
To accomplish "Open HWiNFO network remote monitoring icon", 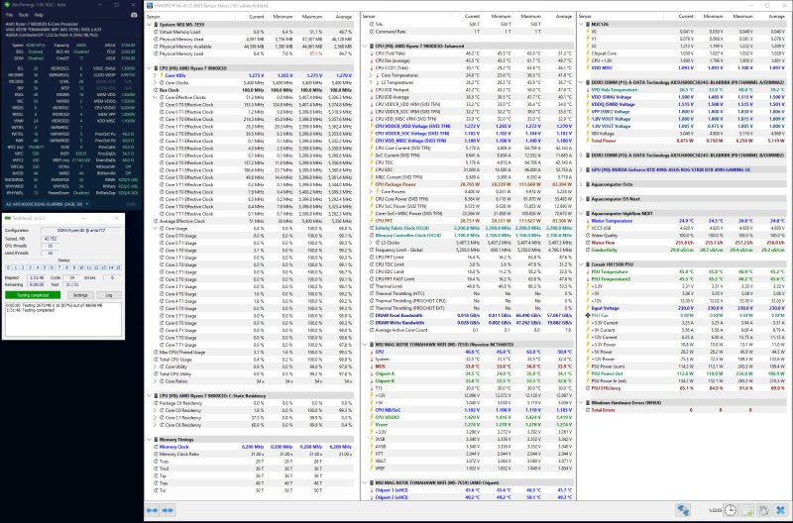I will click(683, 510).
